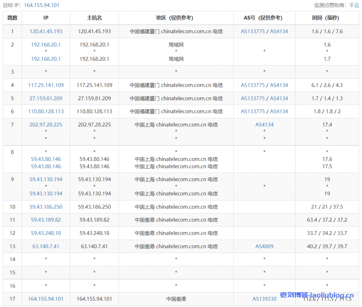Open AS4134 link in hop 6 row
Image resolution: width=362 pixels, height=307 pixels.
(x=279, y=112)
